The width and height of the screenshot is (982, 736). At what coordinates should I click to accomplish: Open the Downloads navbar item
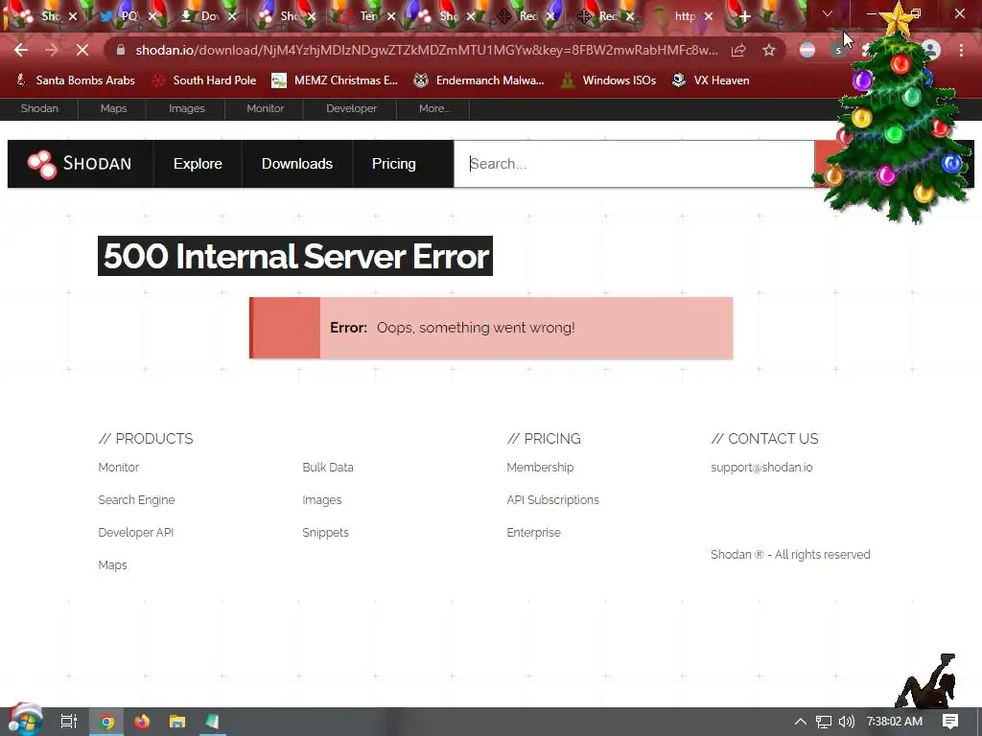297,164
